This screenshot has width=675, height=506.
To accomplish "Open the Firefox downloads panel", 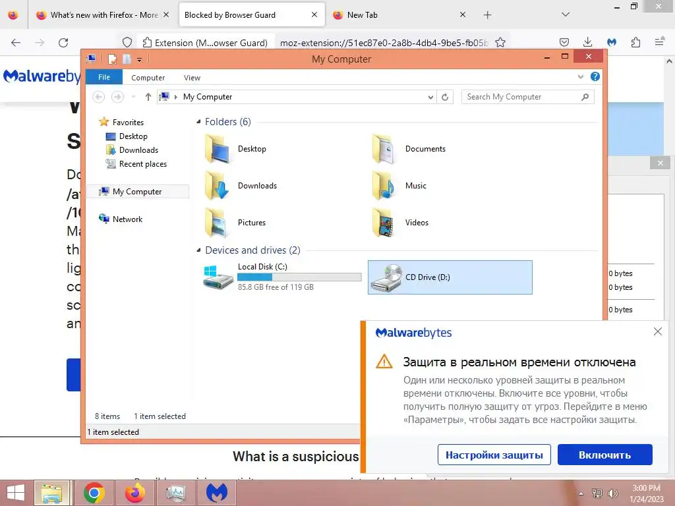I will point(587,42).
